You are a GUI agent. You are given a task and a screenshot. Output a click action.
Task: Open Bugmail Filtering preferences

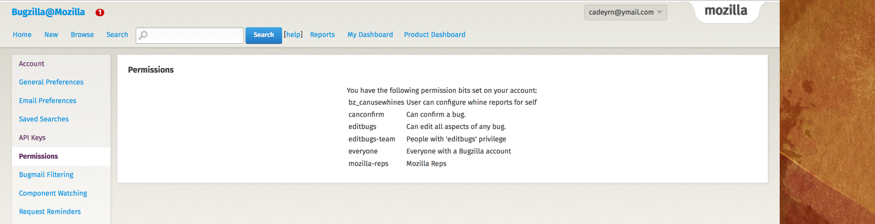(x=46, y=175)
